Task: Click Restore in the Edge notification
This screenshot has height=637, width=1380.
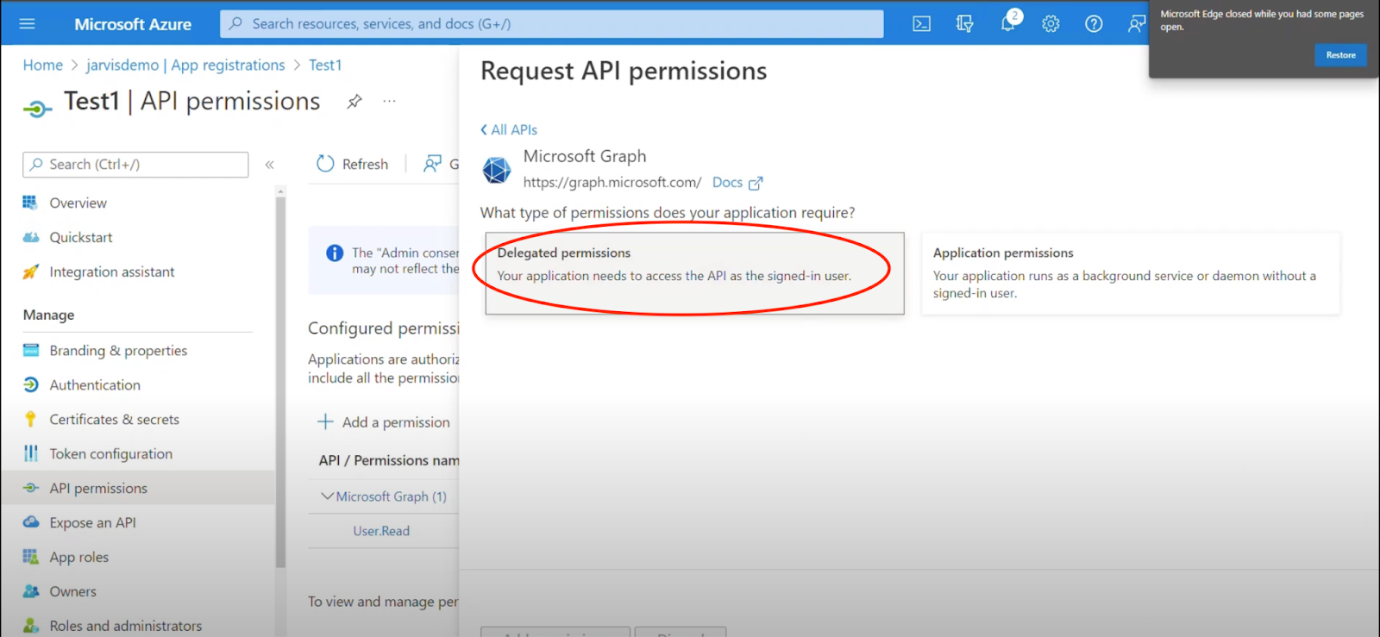Action: pyautogui.click(x=1340, y=55)
